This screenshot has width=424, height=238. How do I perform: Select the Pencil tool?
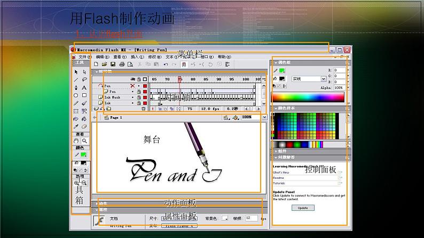pos(76,103)
